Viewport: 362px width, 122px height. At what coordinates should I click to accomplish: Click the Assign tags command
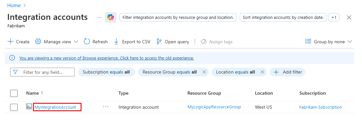[217, 42]
